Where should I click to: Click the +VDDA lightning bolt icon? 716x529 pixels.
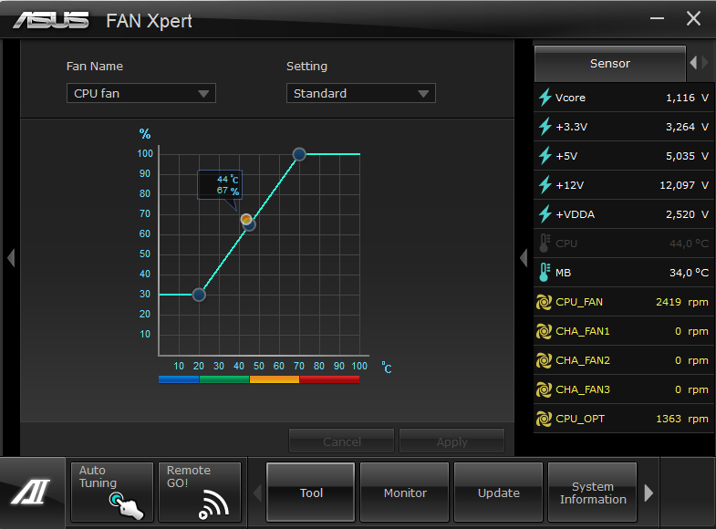coord(545,214)
